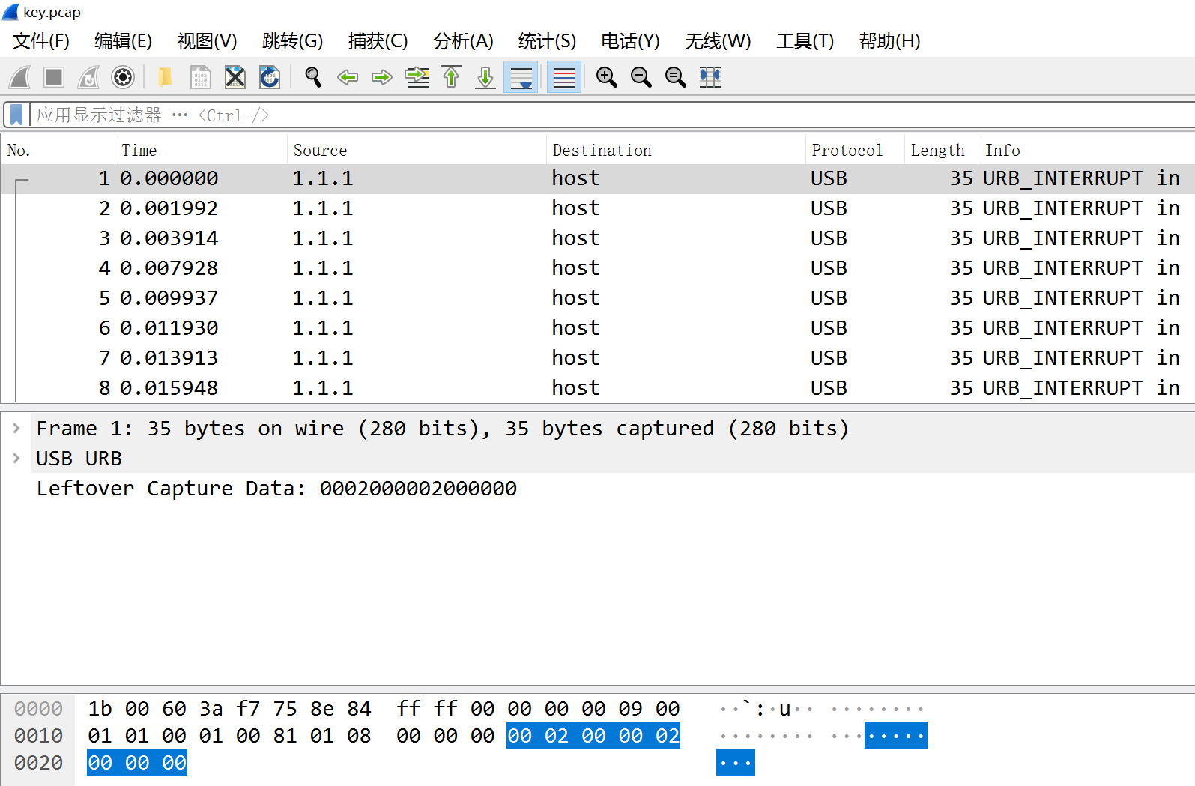Open the 跳转(G) menu

coord(293,41)
